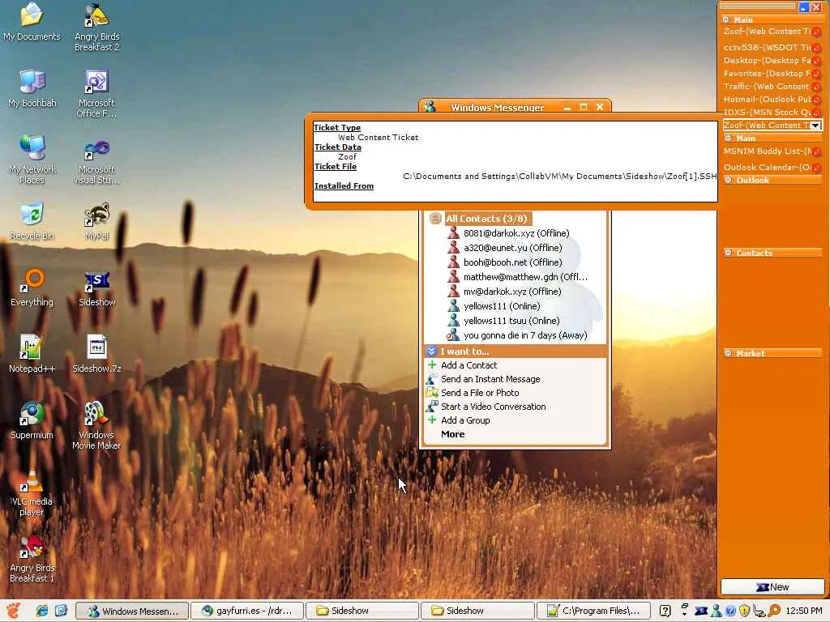830x622 pixels.
Task: Select the Supermium desktop icon
Action: click(x=32, y=420)
